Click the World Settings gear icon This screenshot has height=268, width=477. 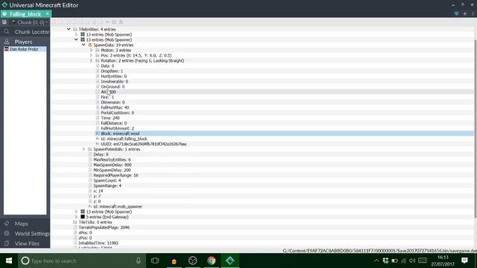(x=7, y=233)
